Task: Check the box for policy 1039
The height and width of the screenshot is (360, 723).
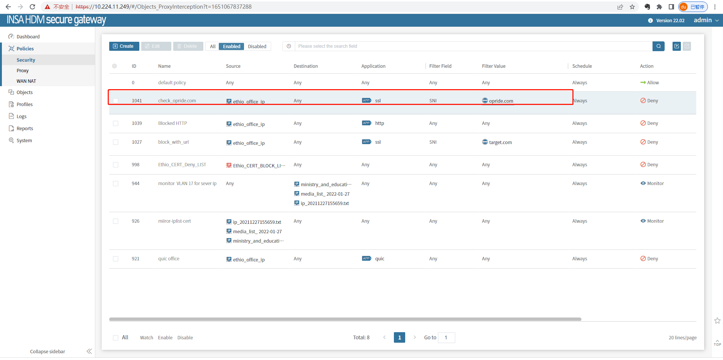Action: [x=116, y=123]
